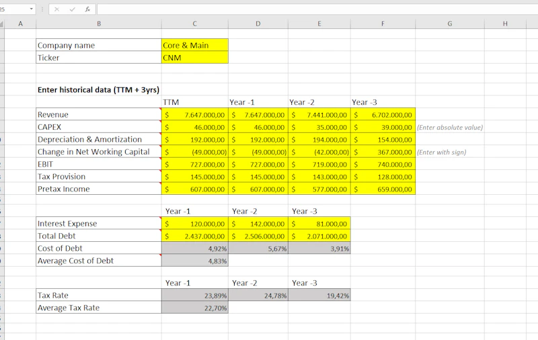Select Average Cost of Debt cell 4,83%

(x=194, y=260)
